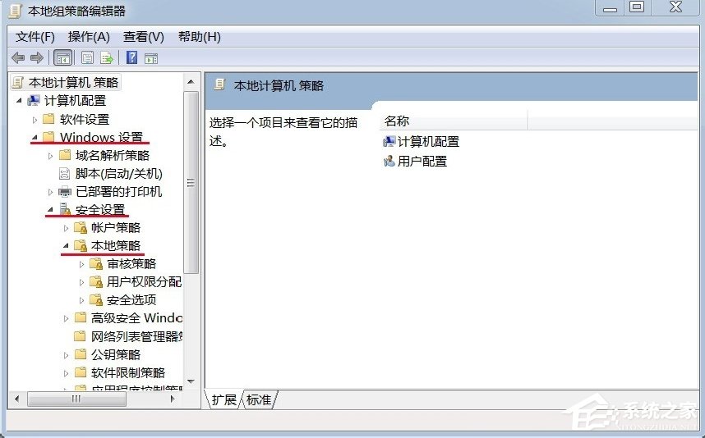Click the 名称 column header
This screenshot has height=438, width=705.
point(452,121)
